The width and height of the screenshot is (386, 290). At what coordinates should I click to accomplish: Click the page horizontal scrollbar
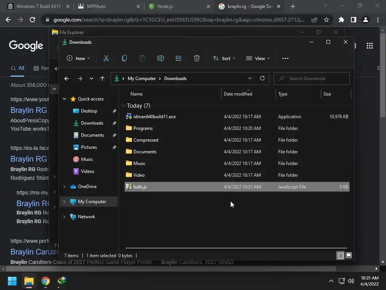pos(171,268)
